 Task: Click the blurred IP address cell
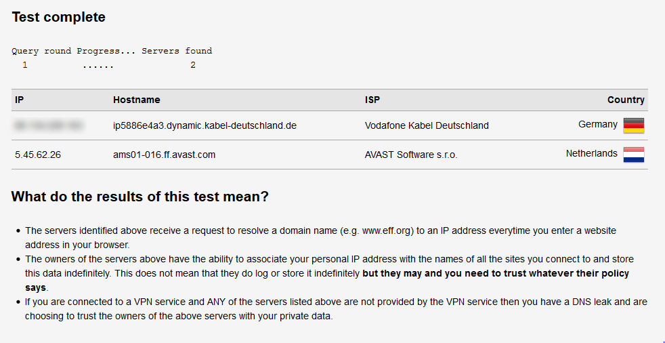click(x=49, y=125)
